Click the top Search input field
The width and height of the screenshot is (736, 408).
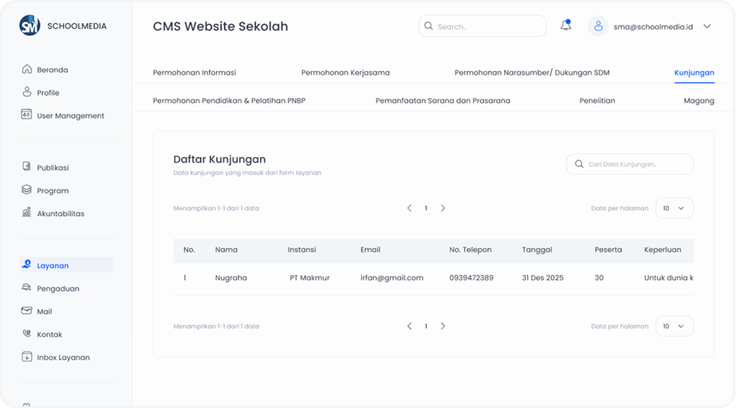[x=482, y=25]
